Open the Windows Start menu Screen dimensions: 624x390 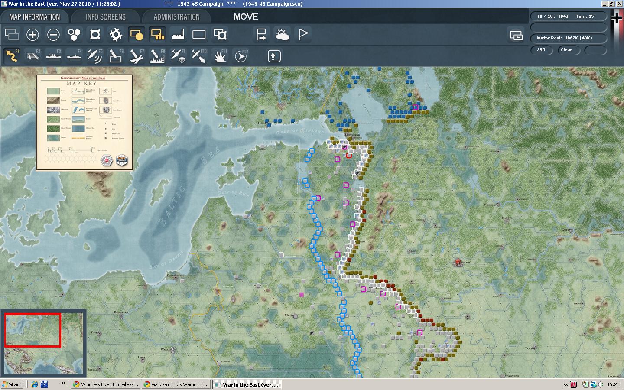click(12, 384)
